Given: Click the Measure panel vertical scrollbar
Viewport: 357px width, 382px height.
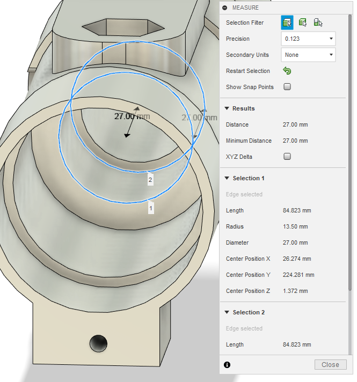Looking at the screenshot, I should pyautogui.click(x=350, y=152).
